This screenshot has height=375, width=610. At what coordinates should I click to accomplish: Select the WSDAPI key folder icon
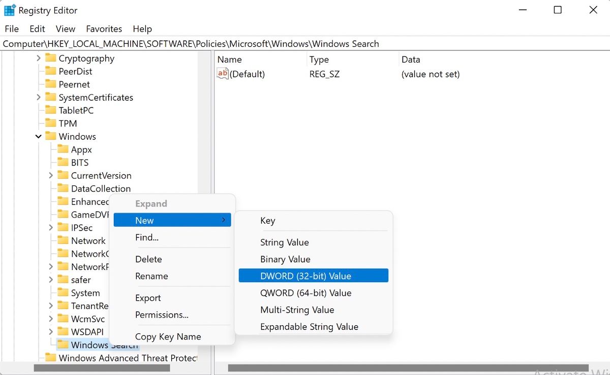63,331
